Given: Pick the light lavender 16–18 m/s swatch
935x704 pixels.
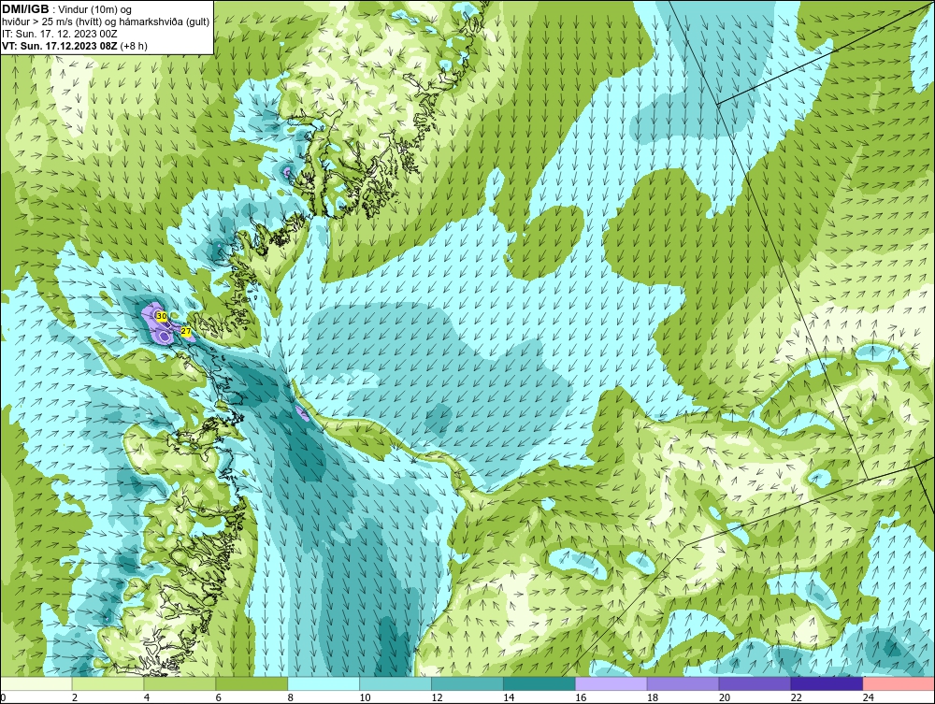Looking at the screenshot, I should pyautogui.click(x=611, y=683).
